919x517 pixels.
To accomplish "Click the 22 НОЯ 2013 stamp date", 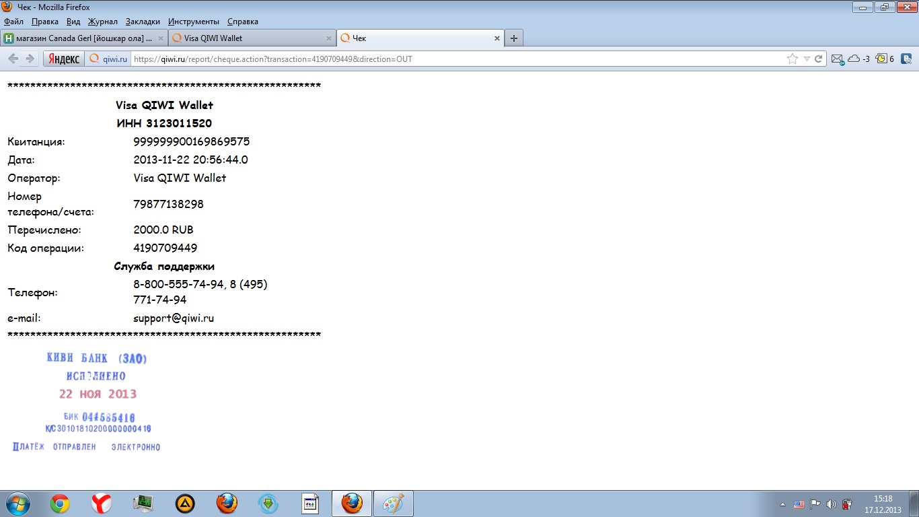I will click(x=98, y=394).
